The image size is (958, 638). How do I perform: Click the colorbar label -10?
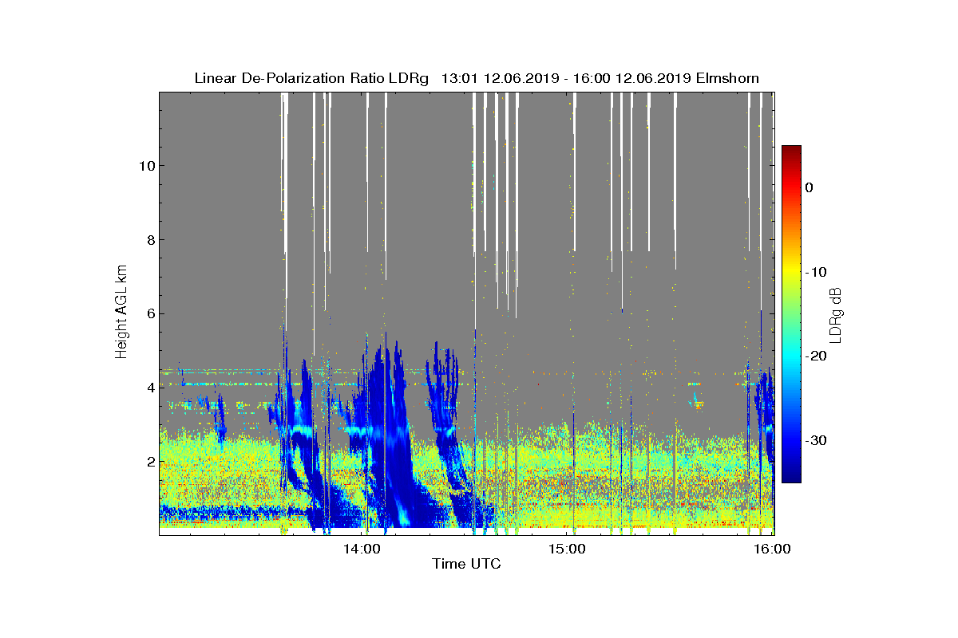(x=815, y=272)
